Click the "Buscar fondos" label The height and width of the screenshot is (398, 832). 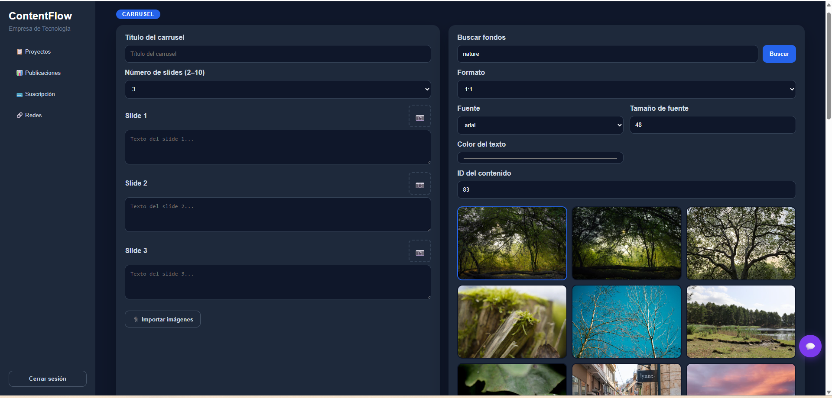(x=481, y=37)
